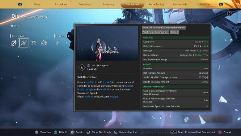Click the L1 shoulder button icon
This screenshot has width=241, height=136.
tap(20, 4)
